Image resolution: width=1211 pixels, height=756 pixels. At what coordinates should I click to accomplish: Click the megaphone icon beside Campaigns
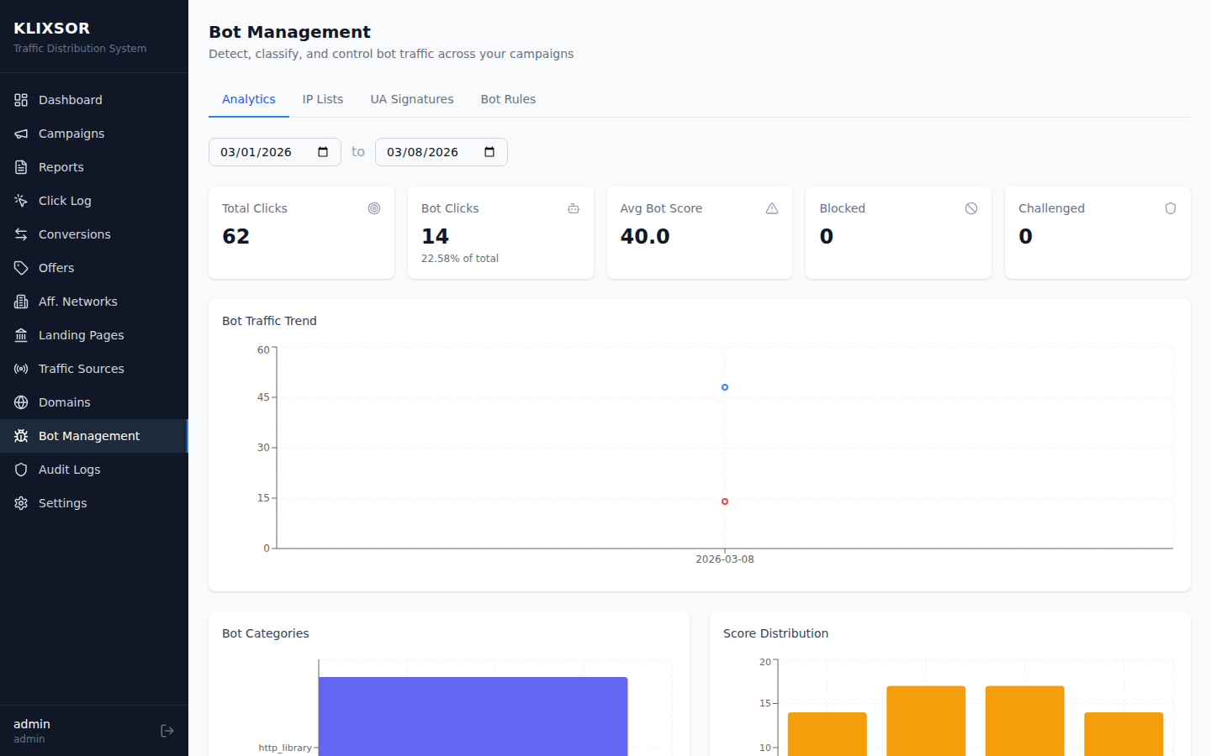coord(19,133)
